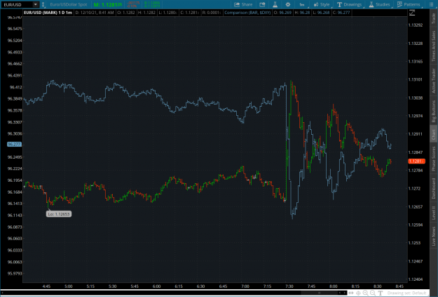Click the pan left-right arrows icon
The height and width of the screenshot is (297, 438).
[x=351, y=293]
